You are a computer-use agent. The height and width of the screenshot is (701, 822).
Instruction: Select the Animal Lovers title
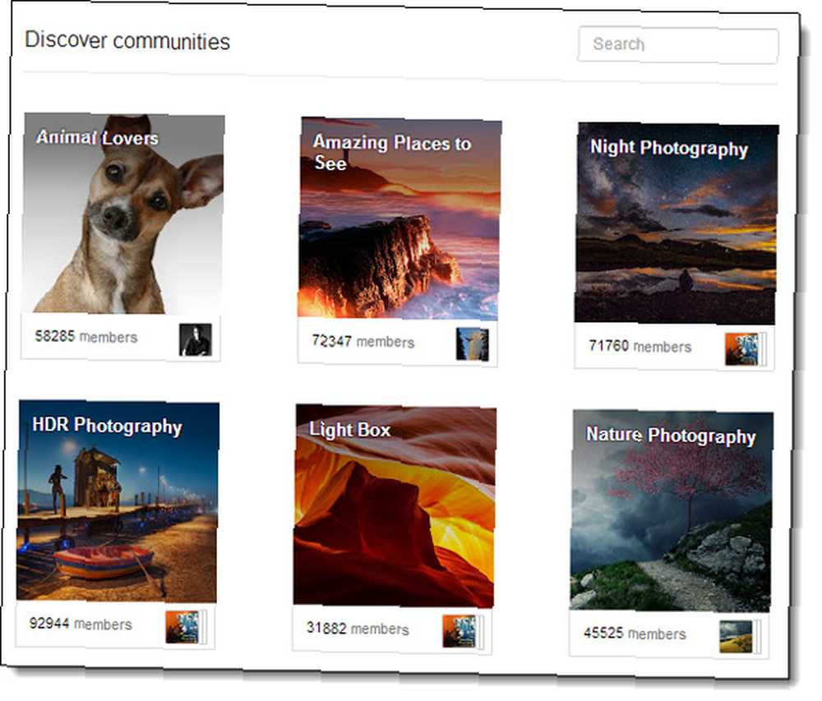pos(97,138)
